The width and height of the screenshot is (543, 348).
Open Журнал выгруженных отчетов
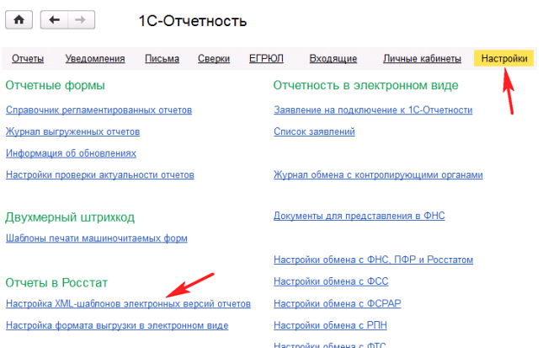coord(72,132)
